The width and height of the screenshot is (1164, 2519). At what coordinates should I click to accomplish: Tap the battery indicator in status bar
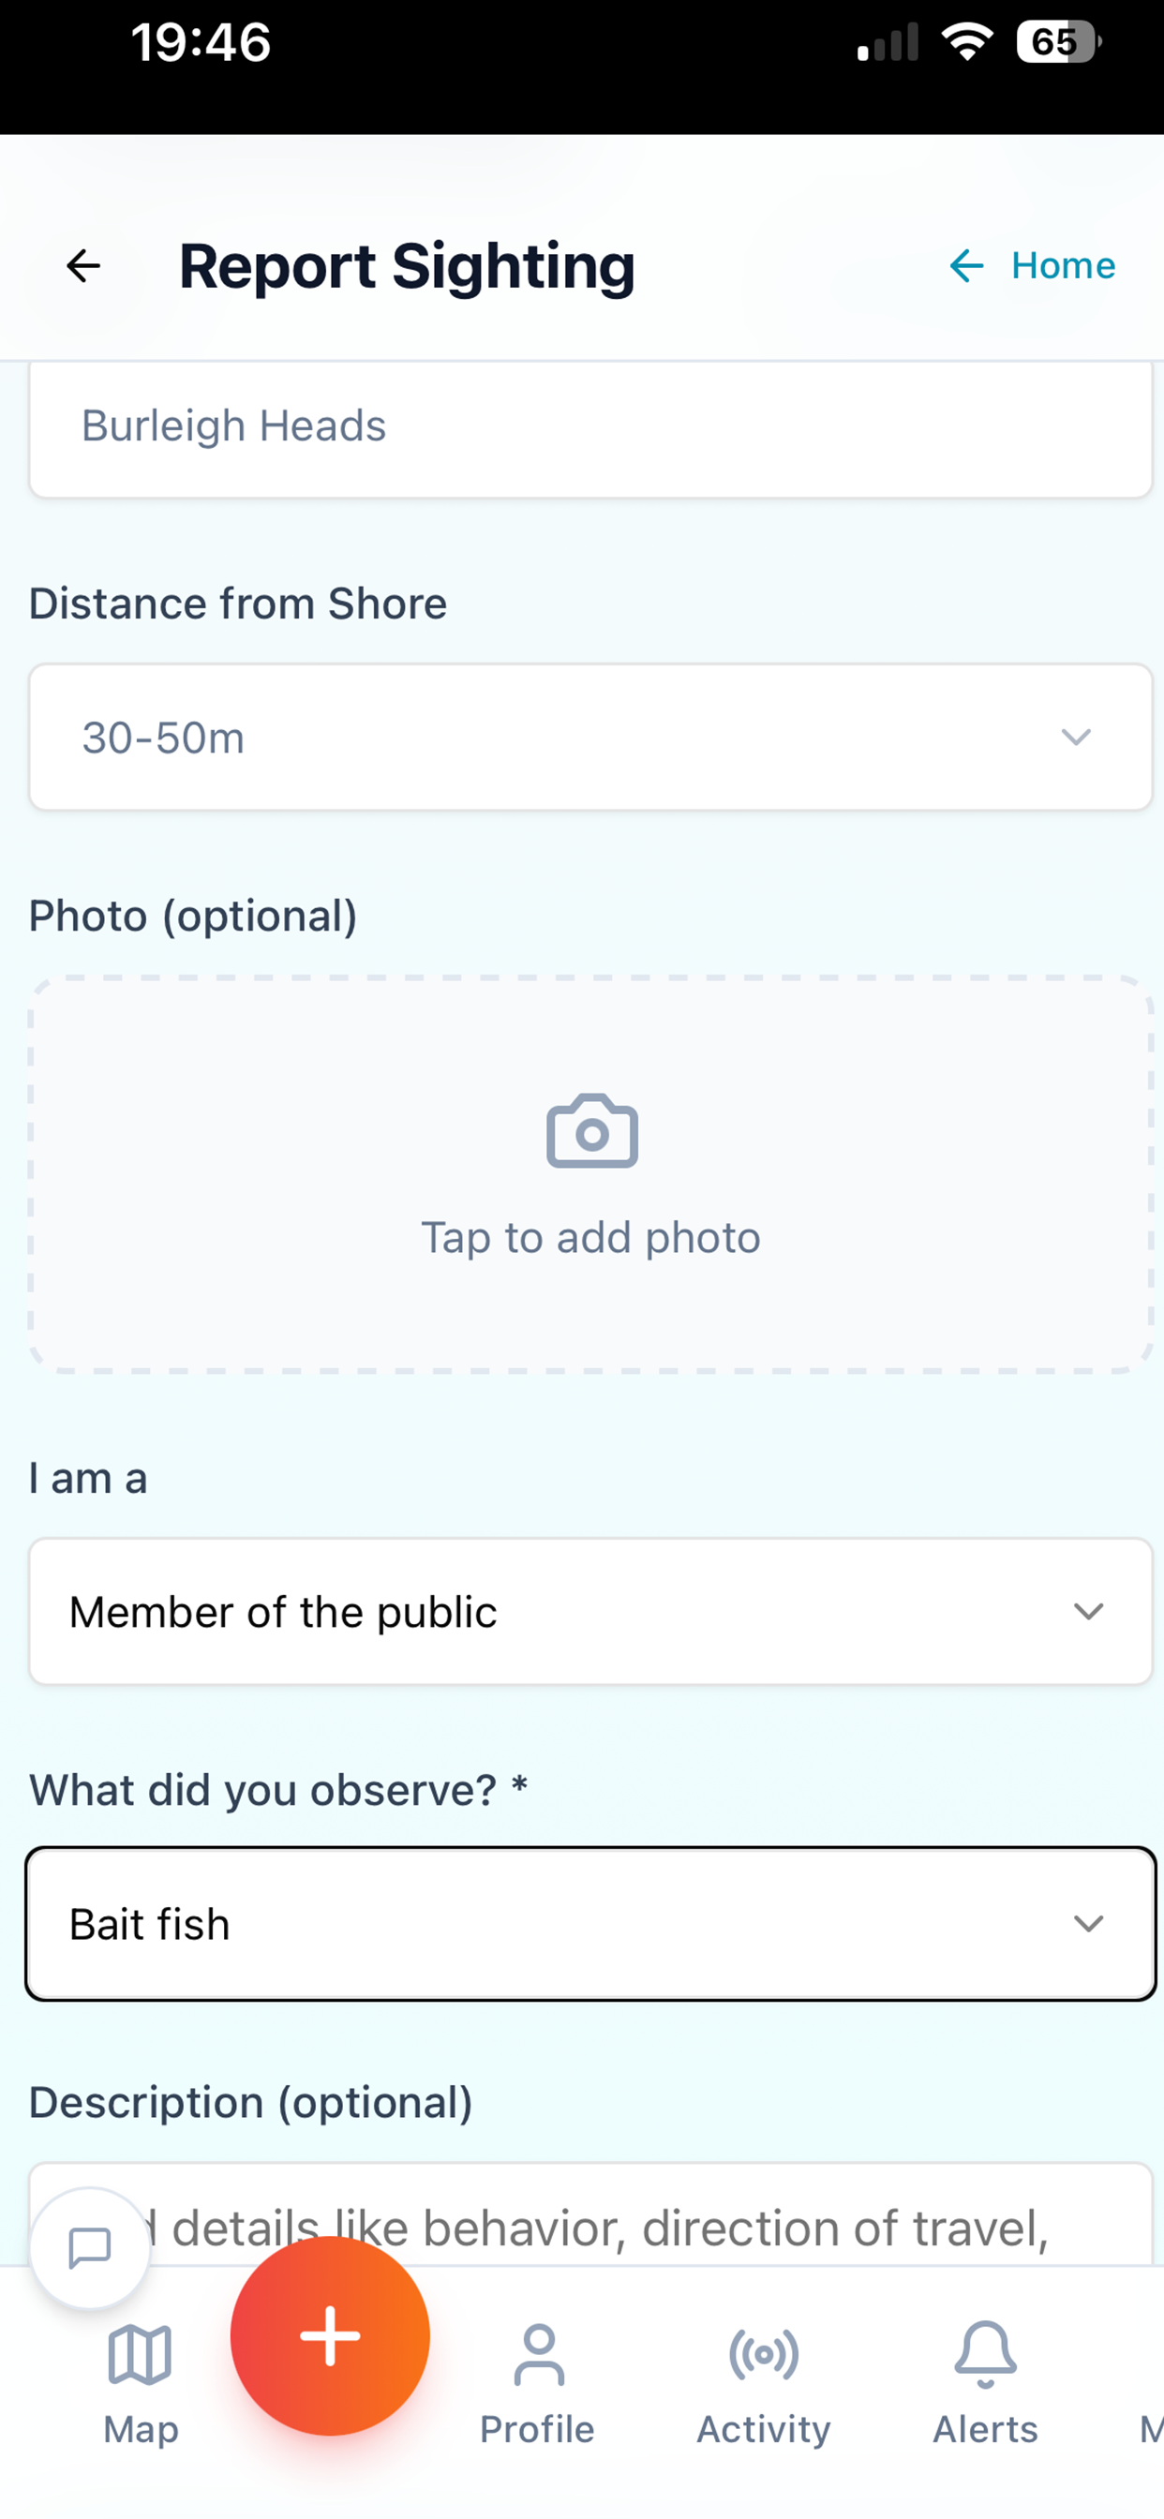(1058, 42)
